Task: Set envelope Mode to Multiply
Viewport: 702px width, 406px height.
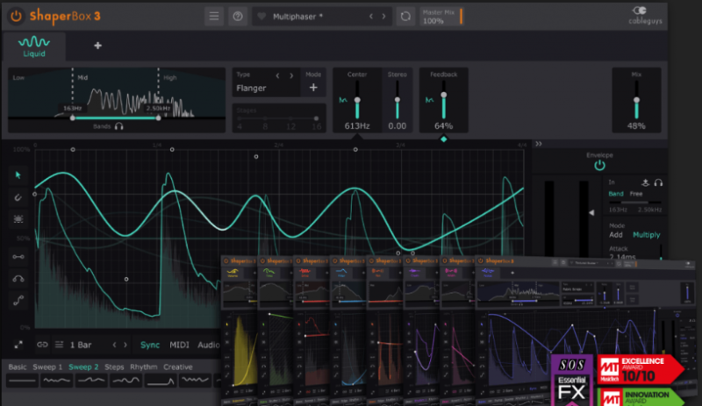Action: coord(646,234)
